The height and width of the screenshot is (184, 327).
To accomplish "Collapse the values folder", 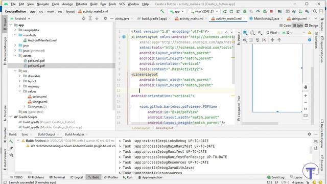I will (x=20, y=91).
